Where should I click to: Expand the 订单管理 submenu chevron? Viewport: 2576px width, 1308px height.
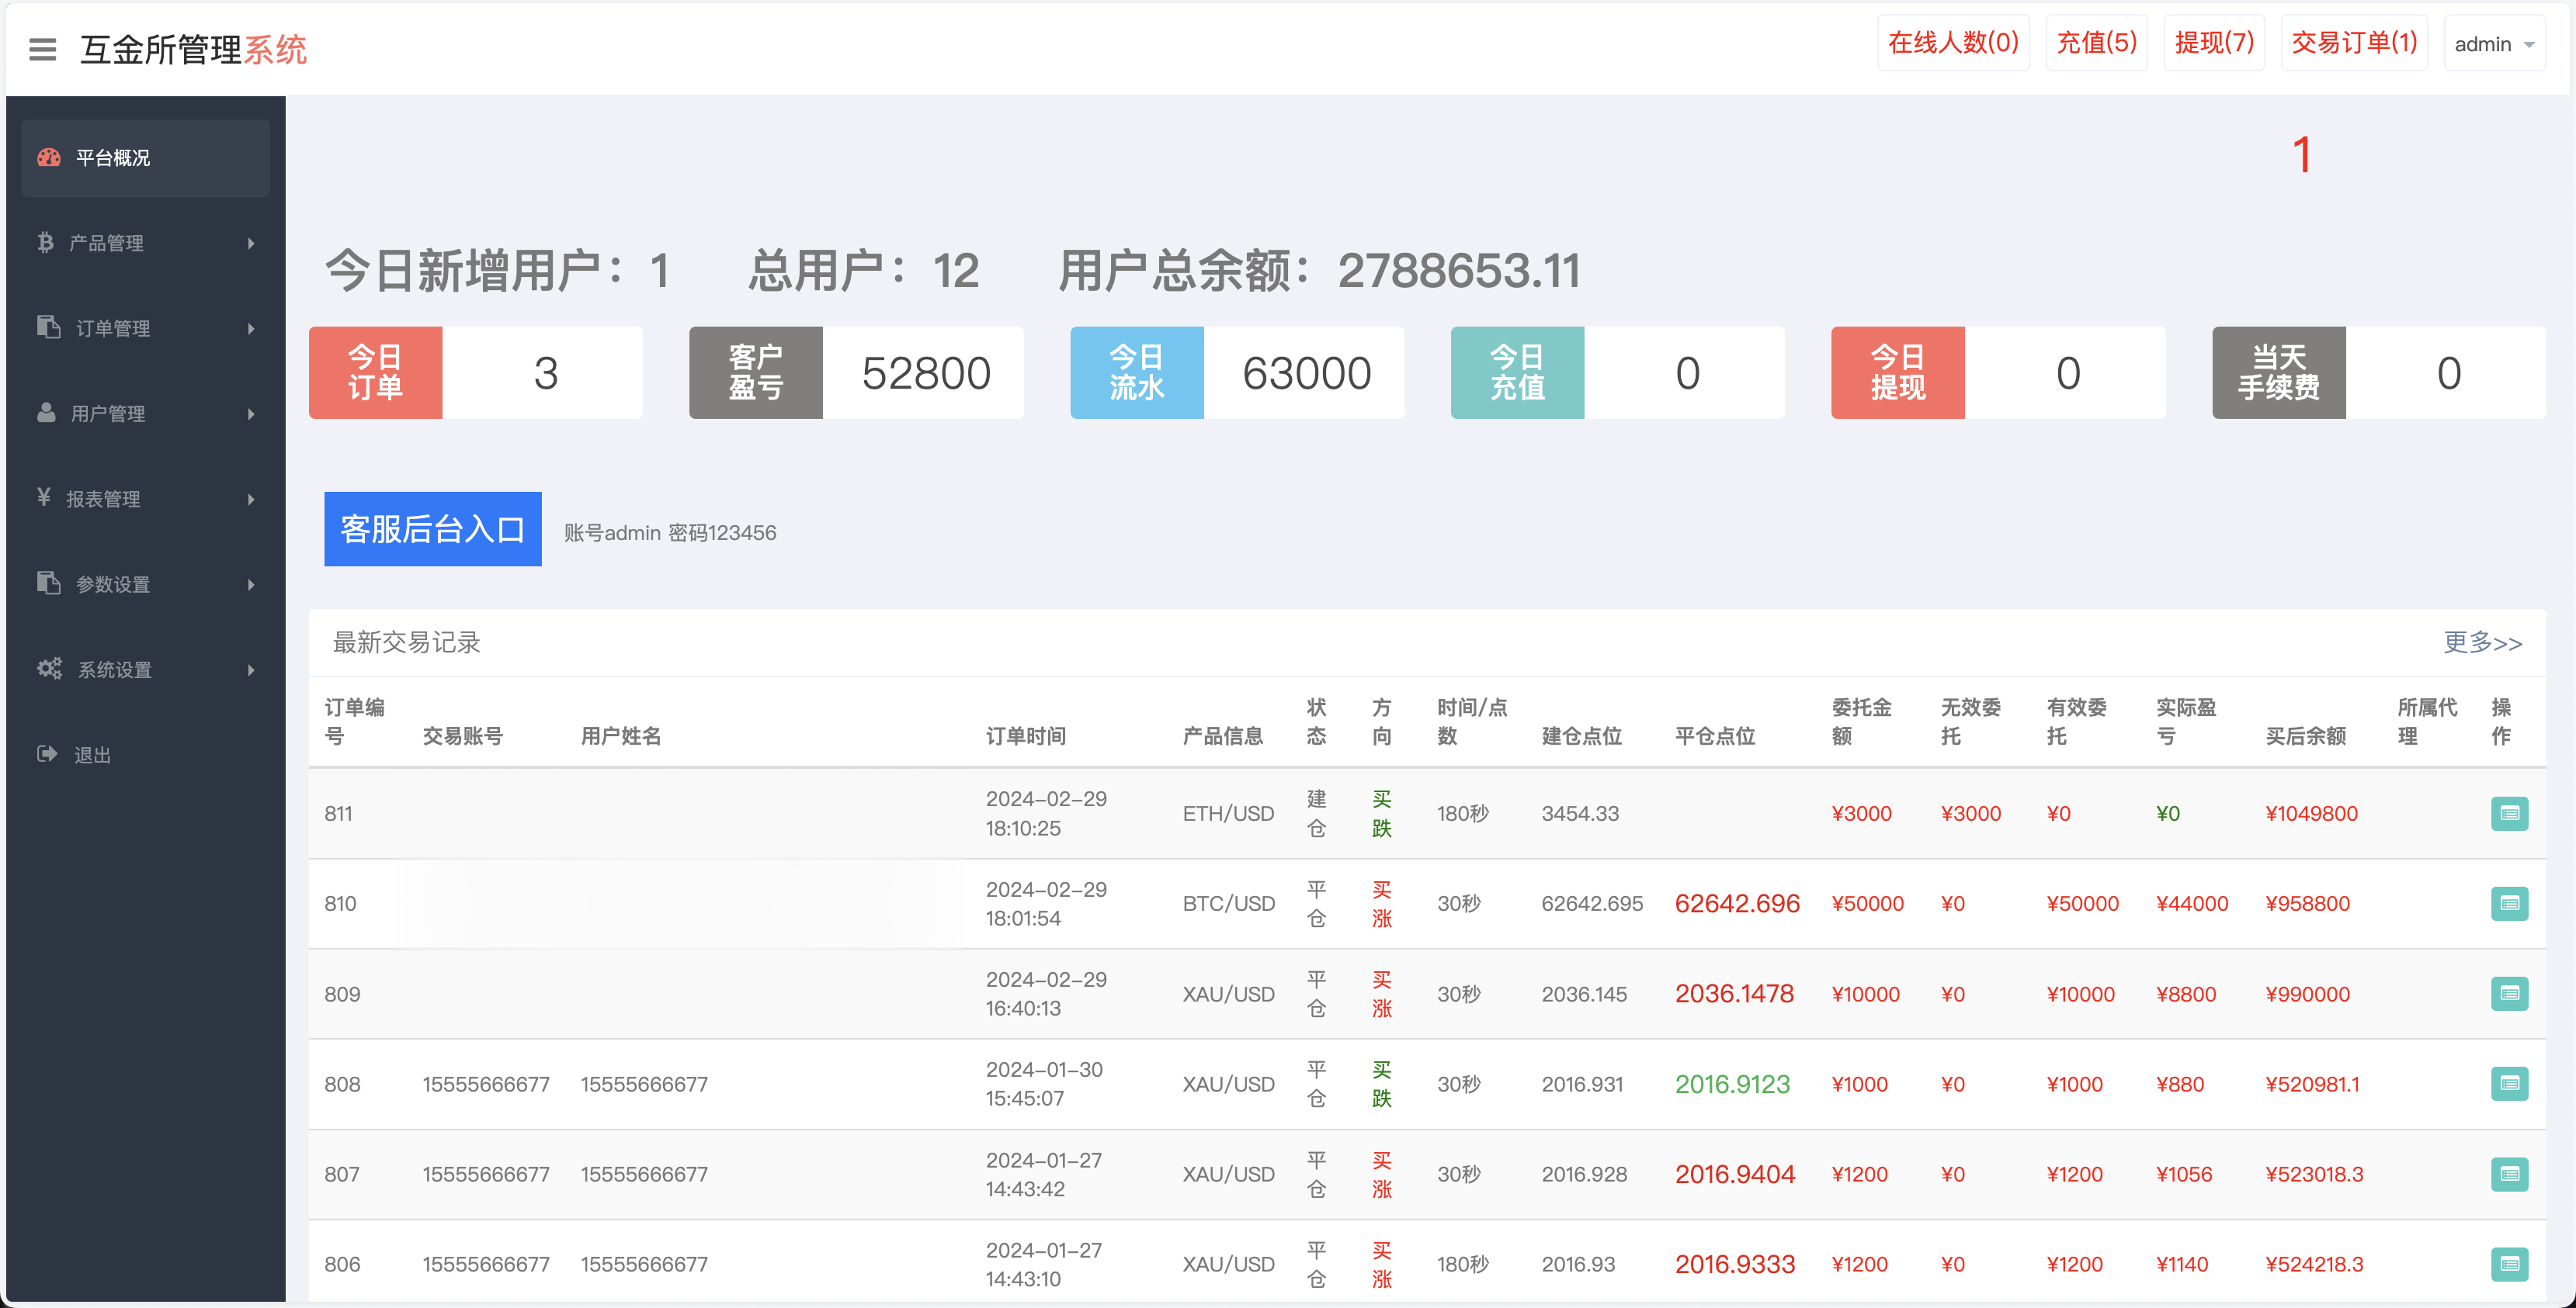tap(251, 327)
